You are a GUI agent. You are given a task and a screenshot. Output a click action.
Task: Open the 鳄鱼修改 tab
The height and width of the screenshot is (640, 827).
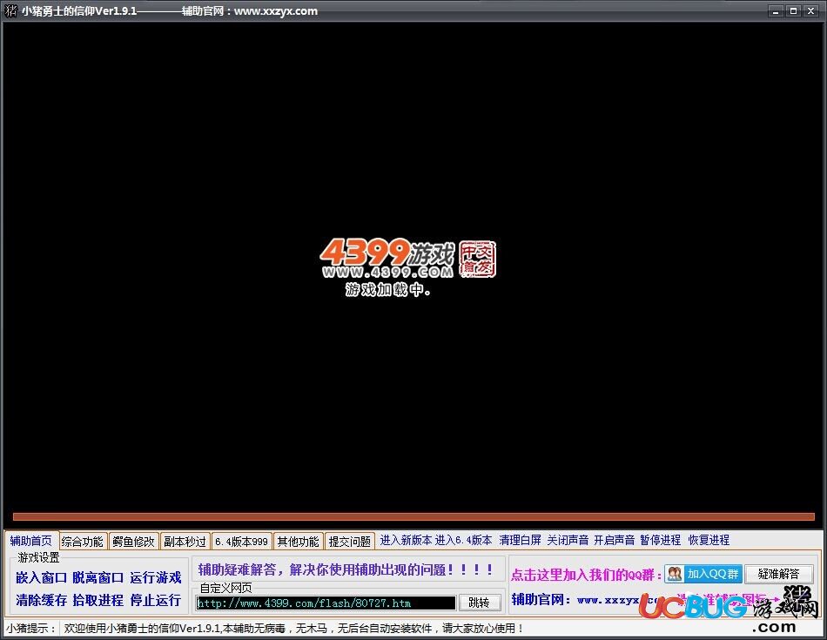click(x=133, y=542)
